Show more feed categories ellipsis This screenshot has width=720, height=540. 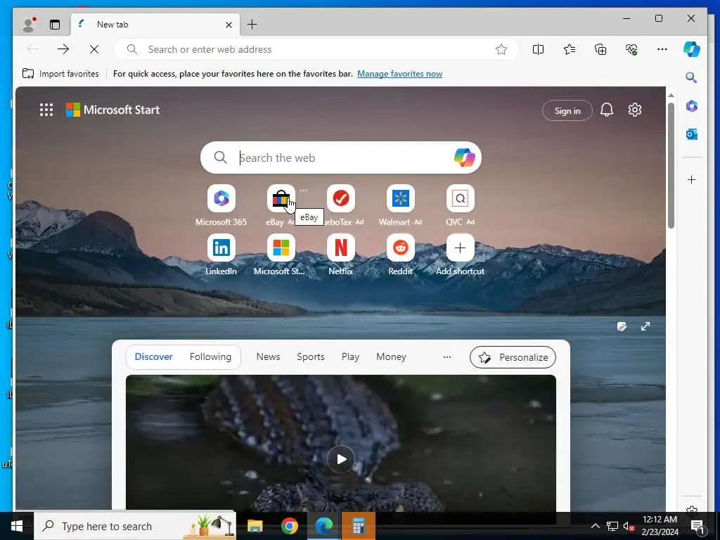(446, 356)
